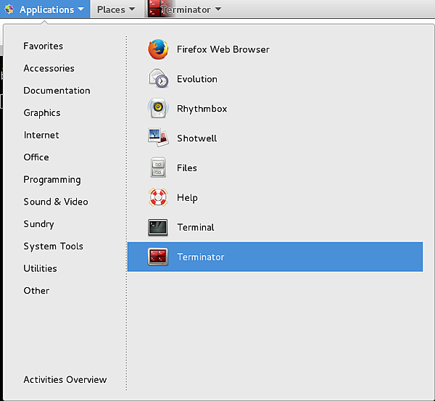Open the Terminator top bar menu
Image resolution: width=435 pixels, height=401 pixels.
[x=186, y=9]
